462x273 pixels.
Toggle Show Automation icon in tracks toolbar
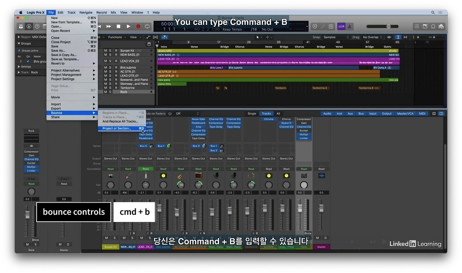pyautogui.click(x=148, y=37)
